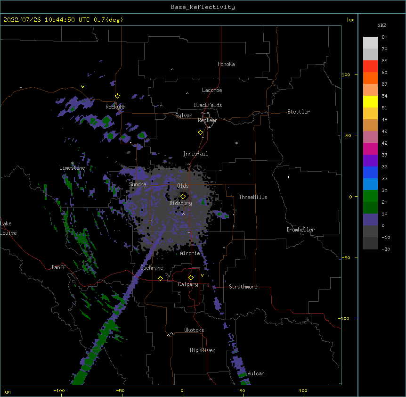Click the light gray swatch at legend top
This screenshot has width=406, height=397.
coord(370,43)
